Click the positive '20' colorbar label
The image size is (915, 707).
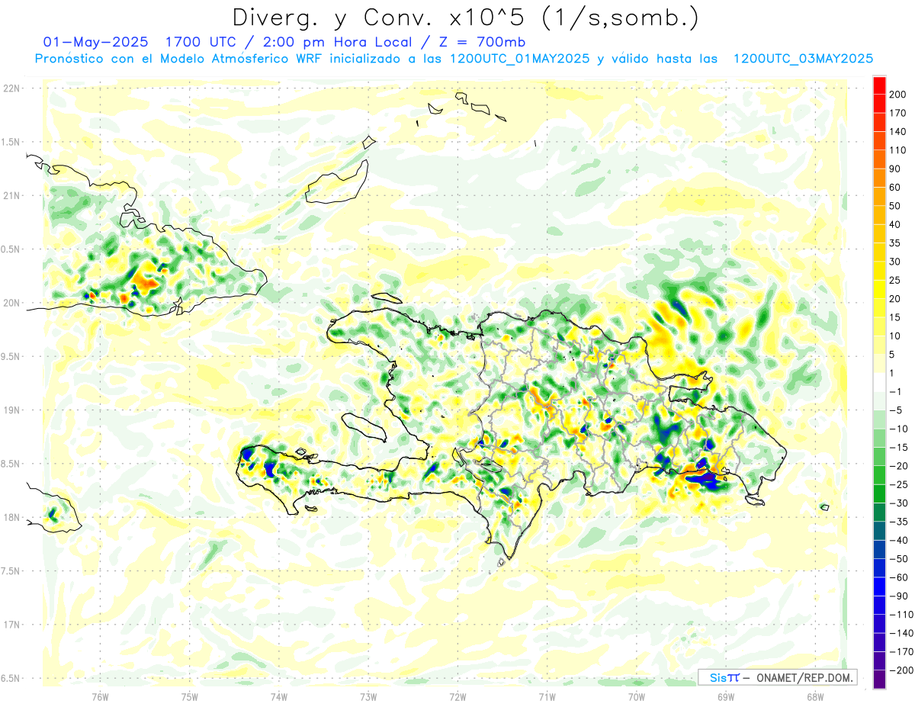coord(895,299)
